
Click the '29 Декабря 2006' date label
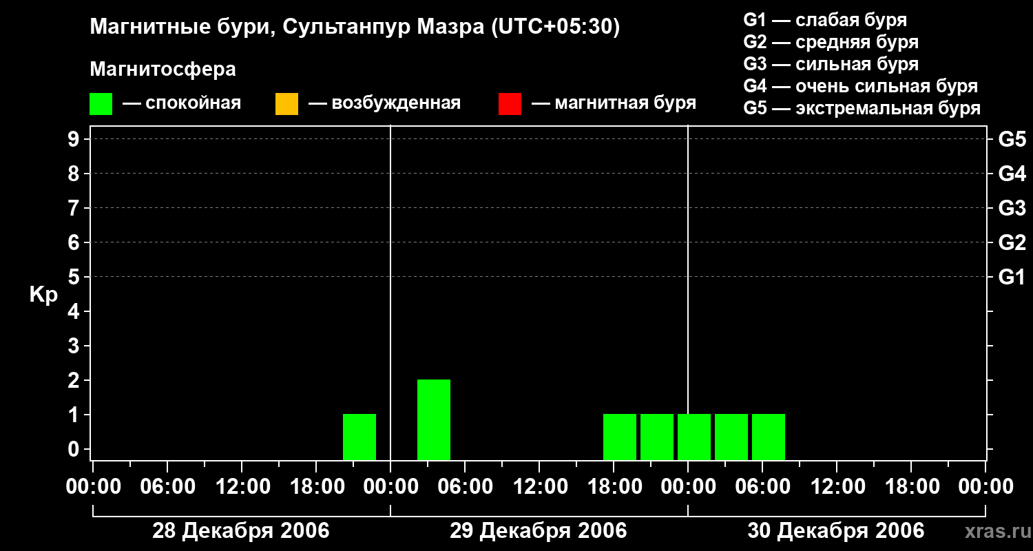click(539, 531)
